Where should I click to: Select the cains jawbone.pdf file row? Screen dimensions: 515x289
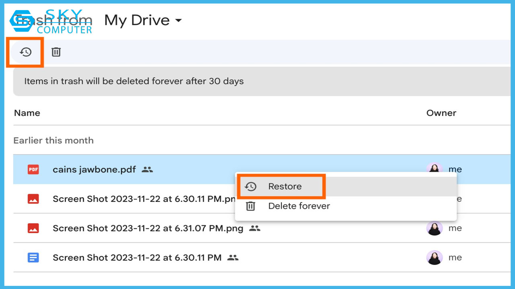click(x=94, y=169)
